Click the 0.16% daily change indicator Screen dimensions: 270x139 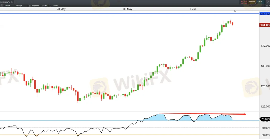pos(244,1)
